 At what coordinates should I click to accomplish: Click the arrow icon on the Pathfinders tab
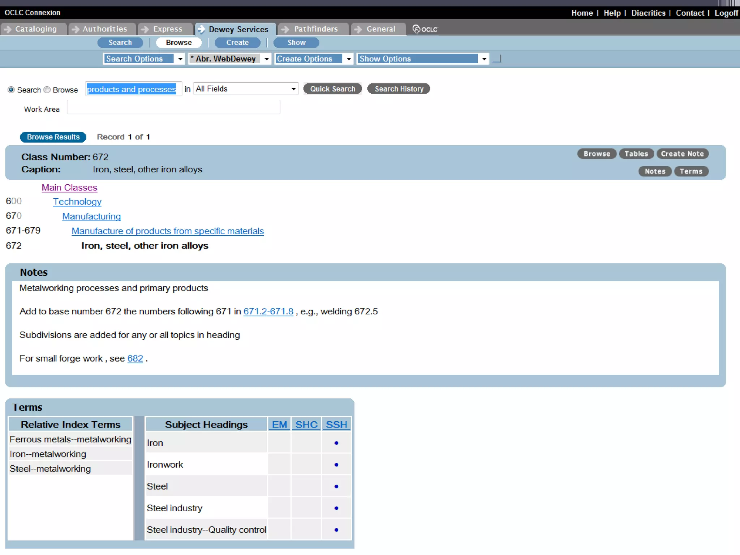point(285,29)
